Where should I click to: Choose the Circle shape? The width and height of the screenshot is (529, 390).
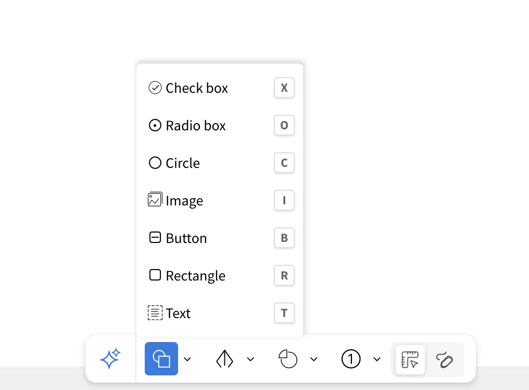[182, 163]
